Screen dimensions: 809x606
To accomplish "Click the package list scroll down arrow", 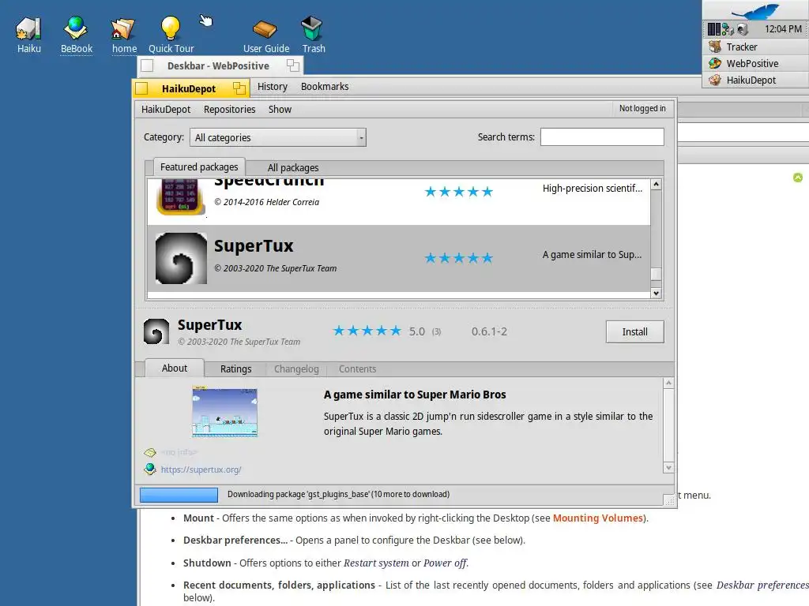I will pos(656,294).
